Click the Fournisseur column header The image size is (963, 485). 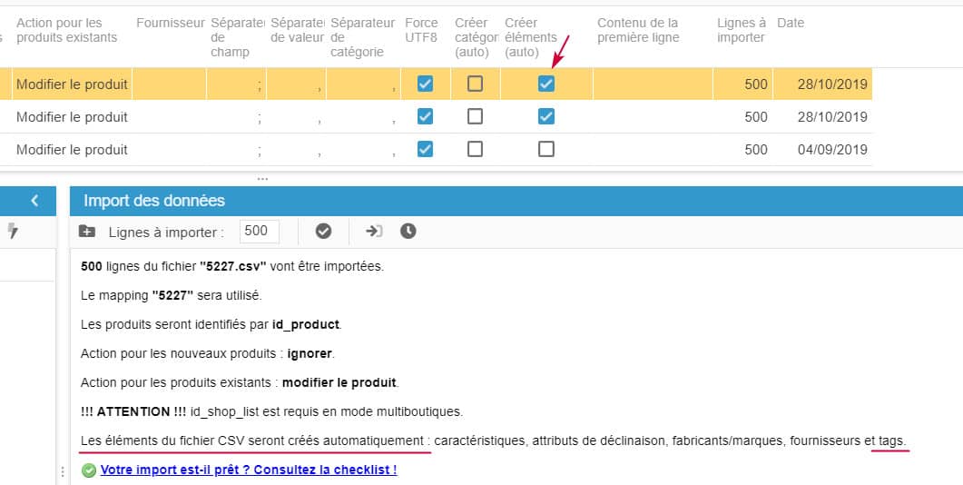coord(170,23)
